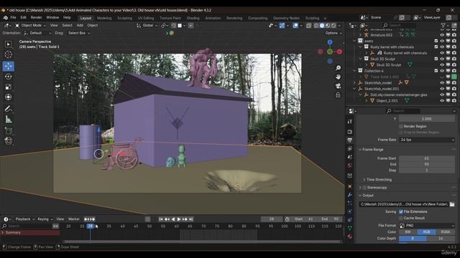Image resolution: width=460 pixels, height=258 pixels.
Task: Click the zoom magnifier viewport gizmo
Action: point(338,68)
